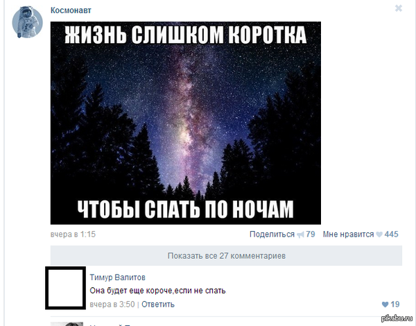The width and height of the screenshot is (416, 326).
Task: Click the 445 likes counter
Action: [392, 234]
